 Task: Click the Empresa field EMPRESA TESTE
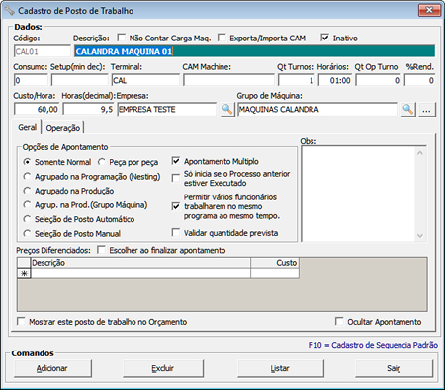pos(166,109)
